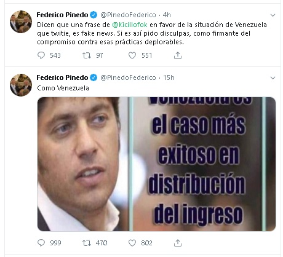Screen dimensions: 283x257
Task: Retweet the tweet with 470 retweets
Action: click(x=87, y=243)
